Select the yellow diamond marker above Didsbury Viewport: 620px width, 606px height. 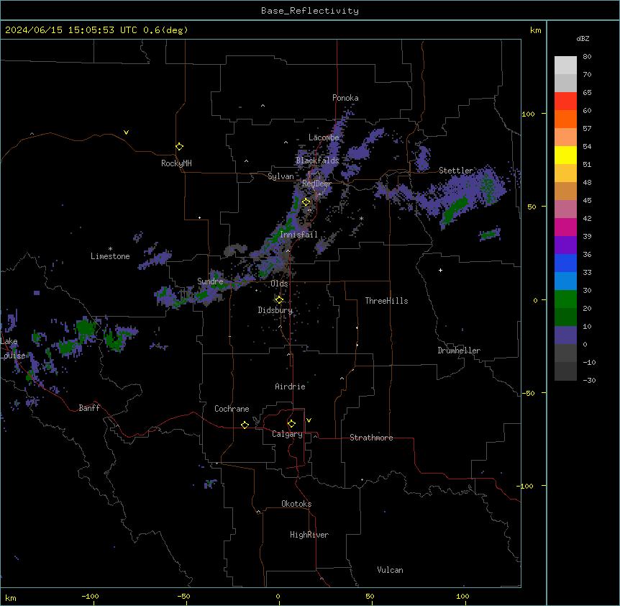(279, 300)
